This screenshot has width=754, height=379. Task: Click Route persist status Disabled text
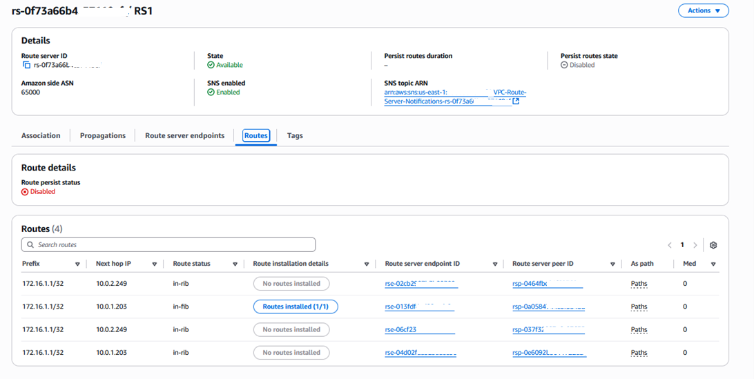[x=43, y=191]
